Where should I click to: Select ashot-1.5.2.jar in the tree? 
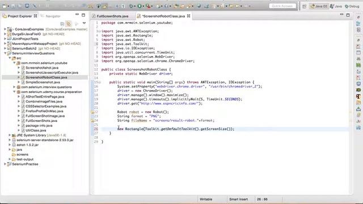coord(28,145)
